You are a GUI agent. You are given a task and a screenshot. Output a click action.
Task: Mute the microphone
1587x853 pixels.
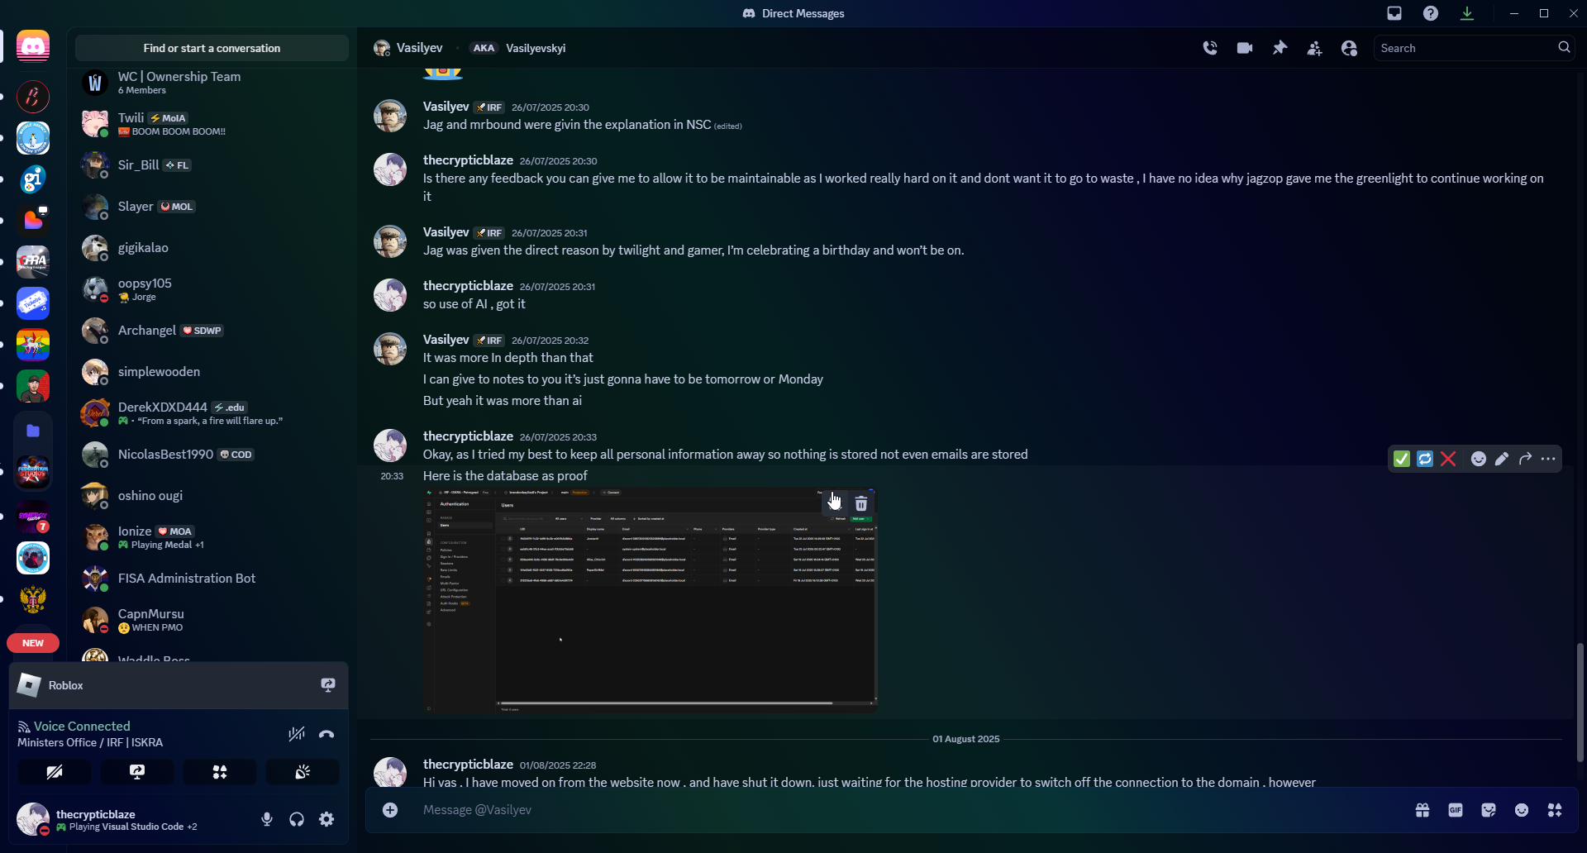(267, 819)
